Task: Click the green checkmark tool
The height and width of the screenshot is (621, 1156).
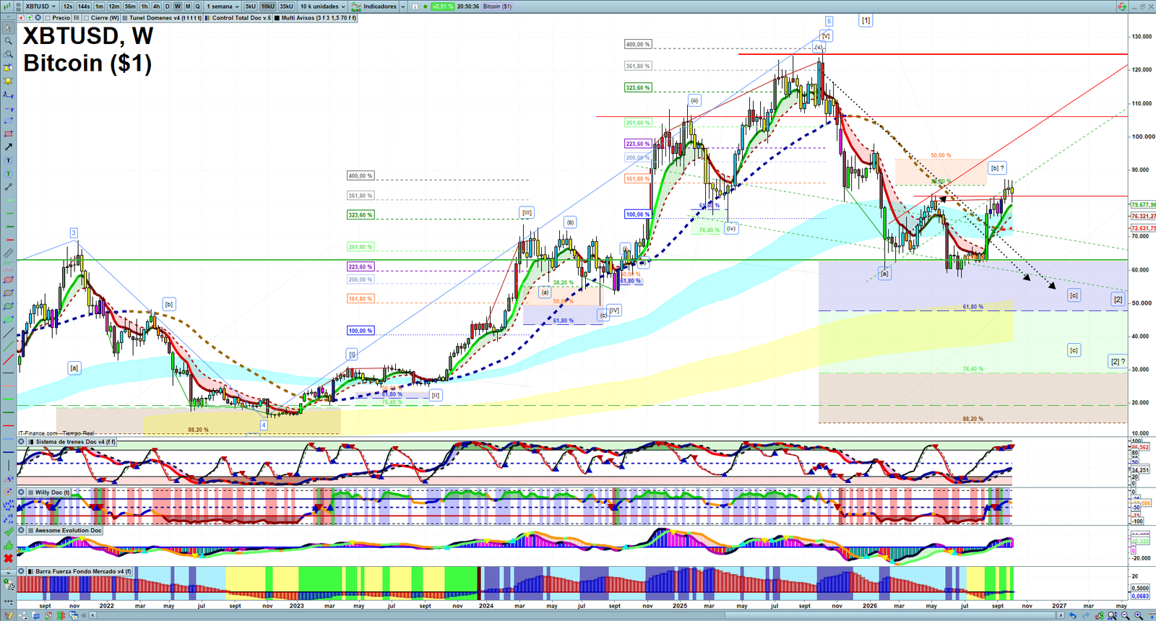Action: tap(8, 531)
